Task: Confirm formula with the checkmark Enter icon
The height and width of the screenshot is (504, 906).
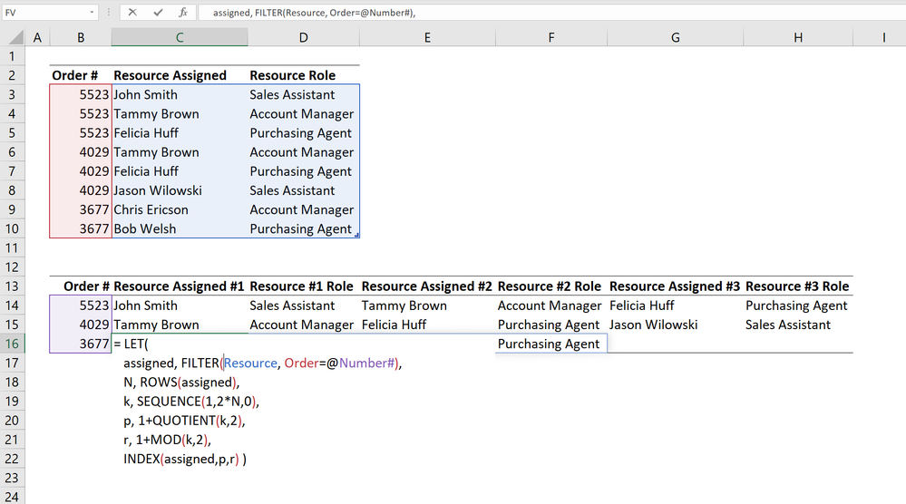Action: 158,12
